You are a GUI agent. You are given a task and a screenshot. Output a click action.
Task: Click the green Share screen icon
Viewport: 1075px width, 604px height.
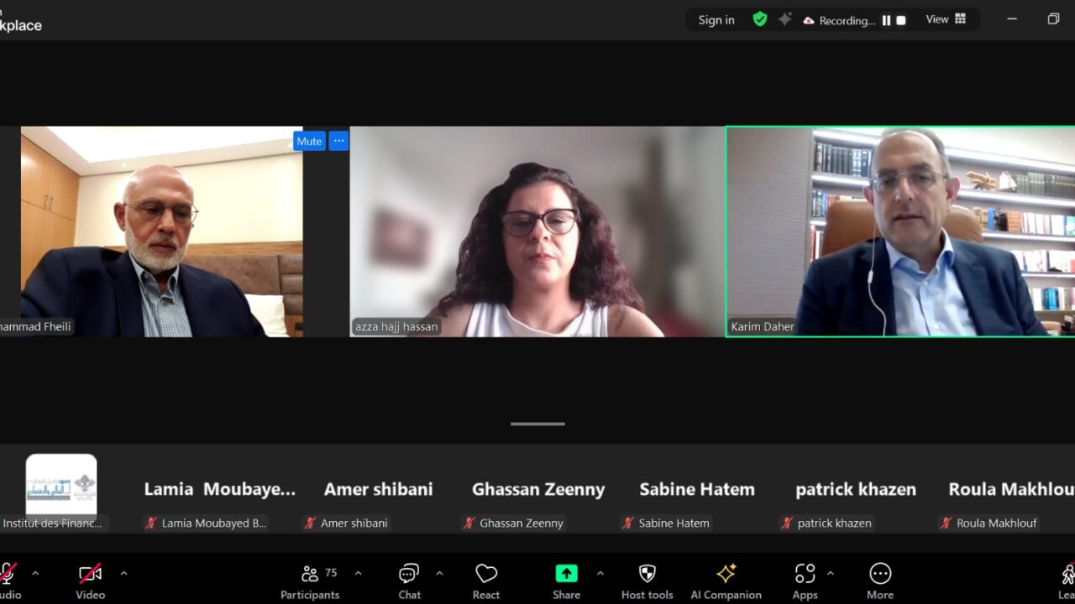tap(566, 574)
